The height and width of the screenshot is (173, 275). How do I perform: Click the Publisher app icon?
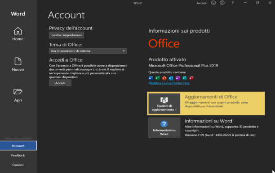pyautogui.click(x=184, y=78)
